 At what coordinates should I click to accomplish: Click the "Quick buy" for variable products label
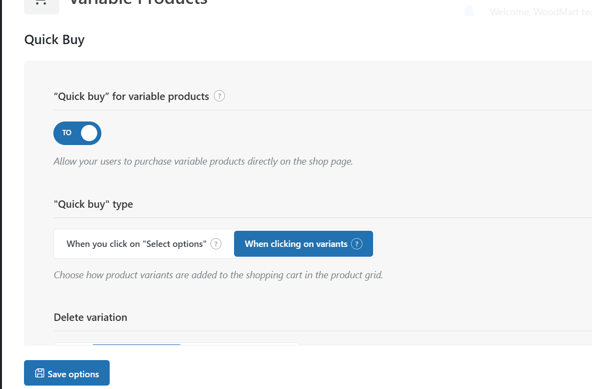tap(131, 97)
